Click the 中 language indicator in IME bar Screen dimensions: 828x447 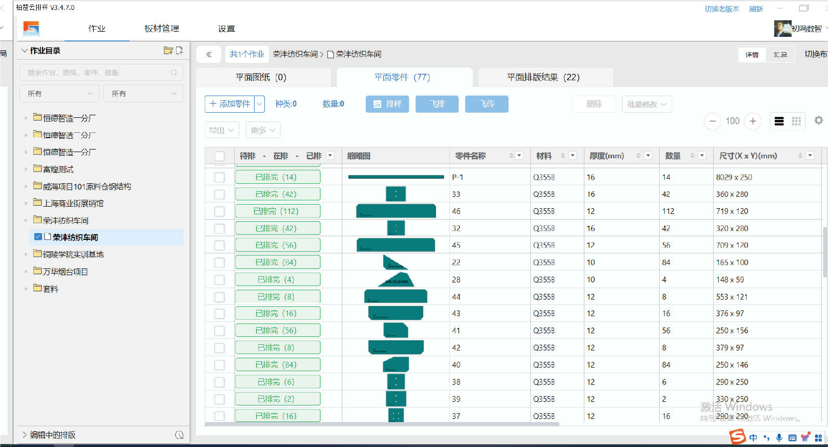753,438
